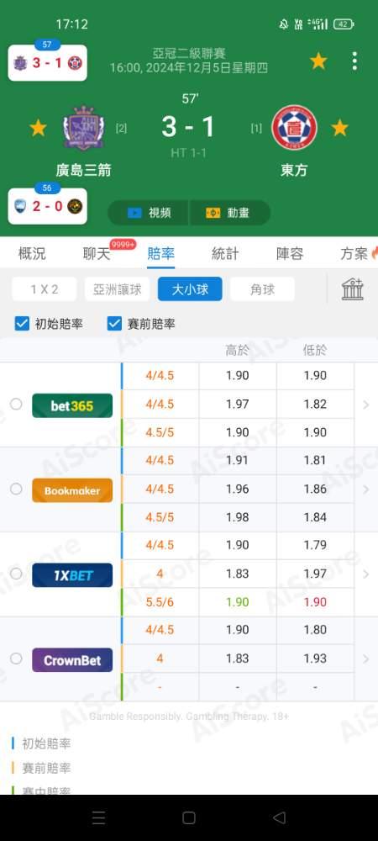Tap the bet365 logo
Viewport: 378px width, 841px height.
tap(72, 405)
